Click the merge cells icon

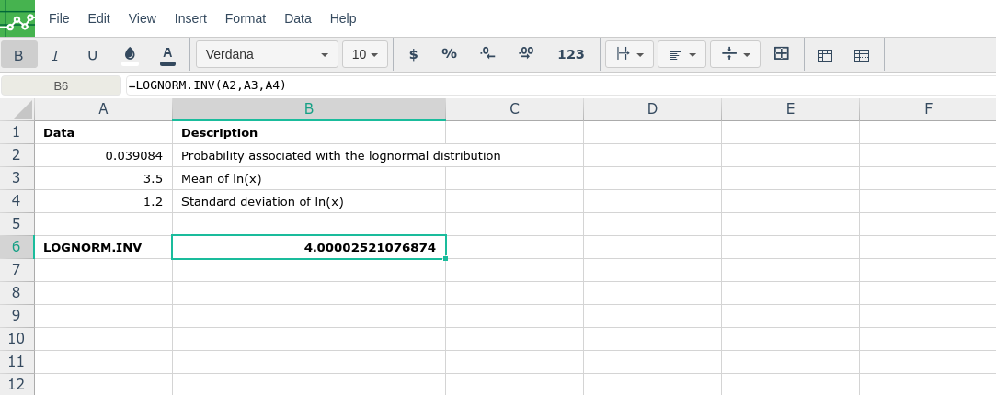[782, 54]
